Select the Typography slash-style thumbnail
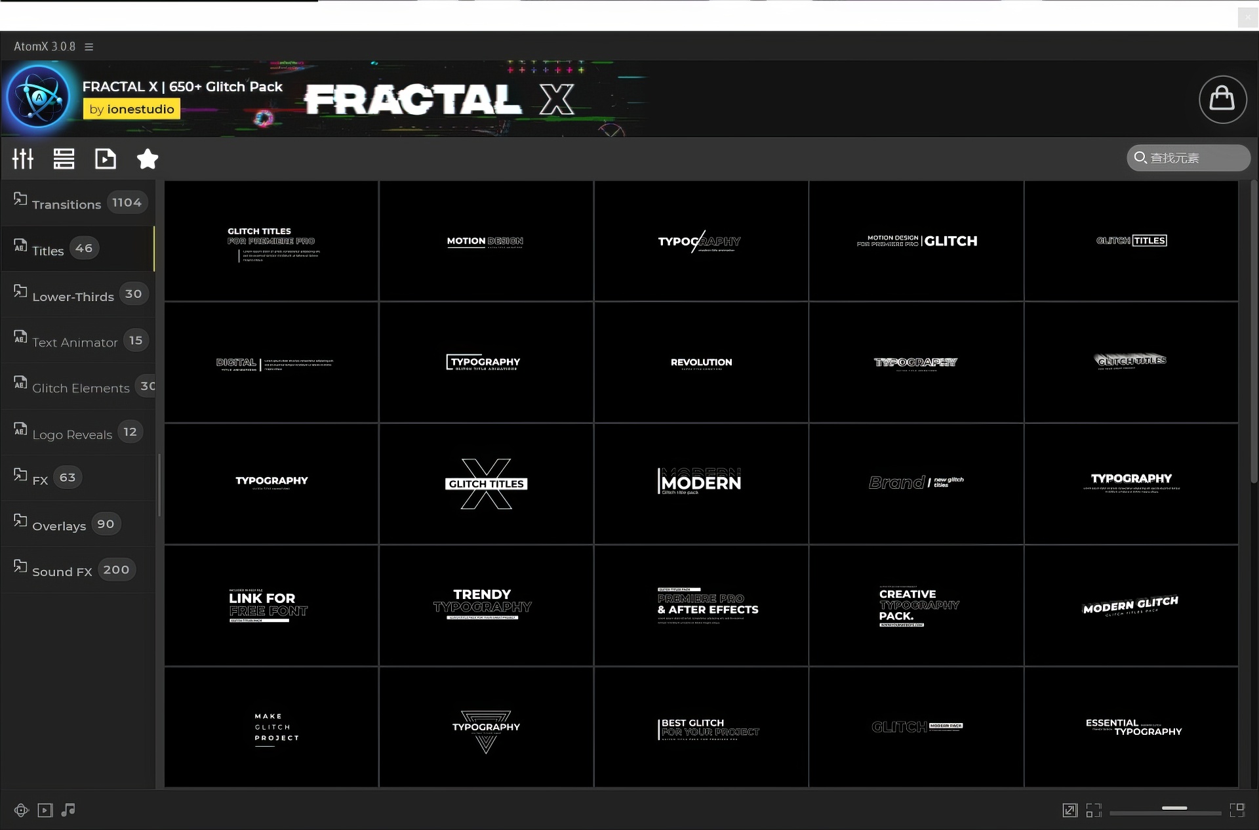 click(x=701, y=241)
